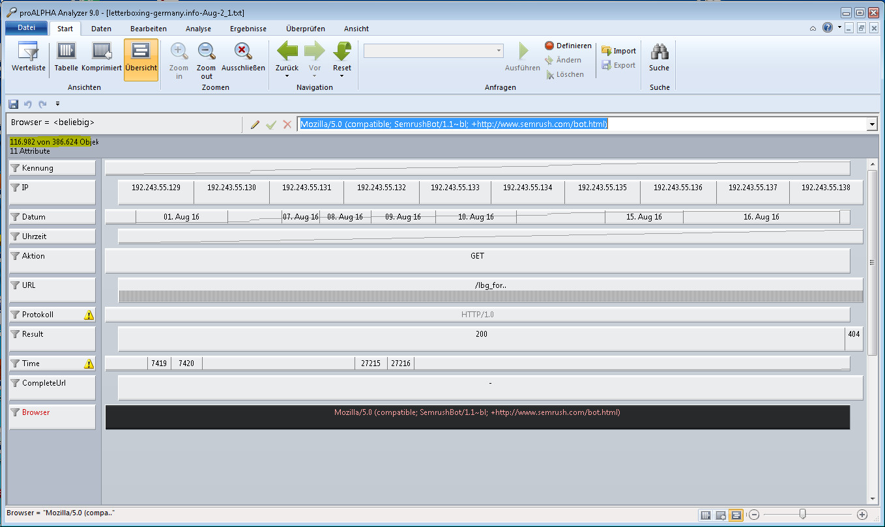Expand the Browser filter value dropdown
This screenshot has height=527, width=885.
point(872,124)
